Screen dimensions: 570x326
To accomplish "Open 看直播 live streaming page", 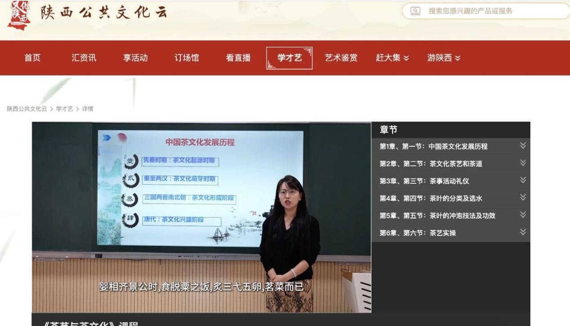I will [x=238, y=58].
